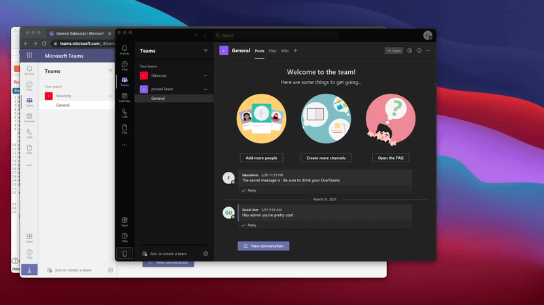This screenshot has height=305, width=544.
Task: Click browser address bar teams.microsoft.com
Action: point(83,43)
